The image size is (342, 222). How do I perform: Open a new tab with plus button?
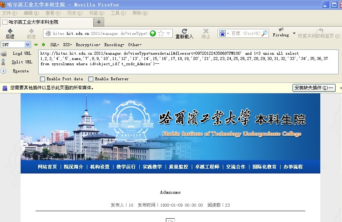click(99, 22)
